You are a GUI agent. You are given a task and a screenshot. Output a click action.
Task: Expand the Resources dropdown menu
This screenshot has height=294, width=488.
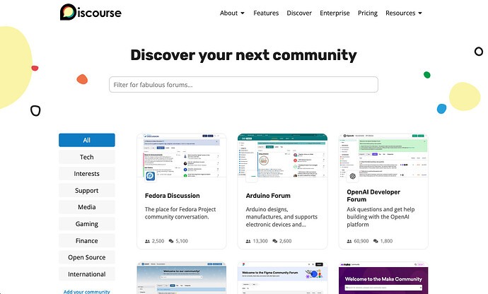(404, 13)
